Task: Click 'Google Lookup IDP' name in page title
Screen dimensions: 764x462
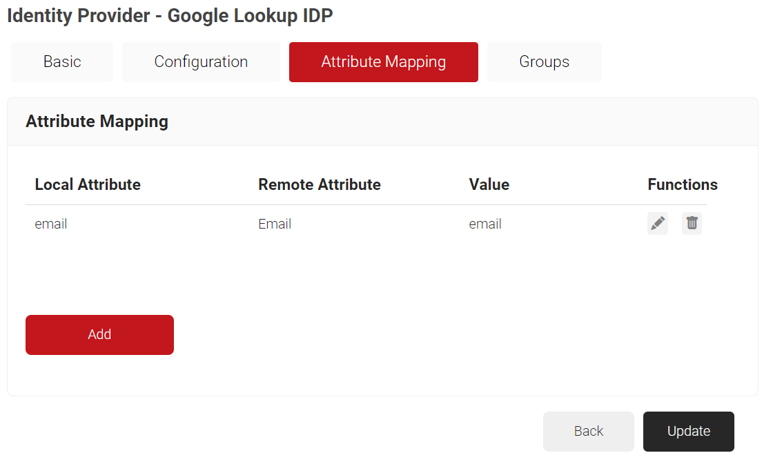Action: [250, 16]
